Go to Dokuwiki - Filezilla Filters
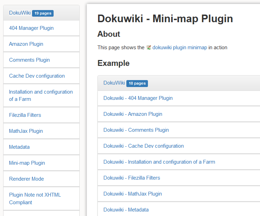This screenshot has height=216, width=260. 132,178
